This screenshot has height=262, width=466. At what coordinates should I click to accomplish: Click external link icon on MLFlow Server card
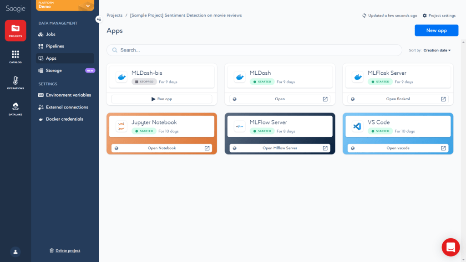coord(325,148)
